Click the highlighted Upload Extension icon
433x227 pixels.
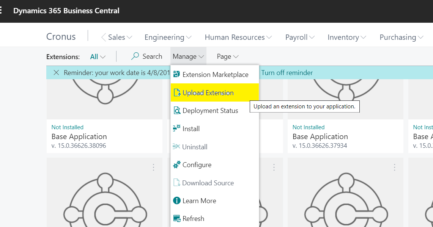[177, 92]
